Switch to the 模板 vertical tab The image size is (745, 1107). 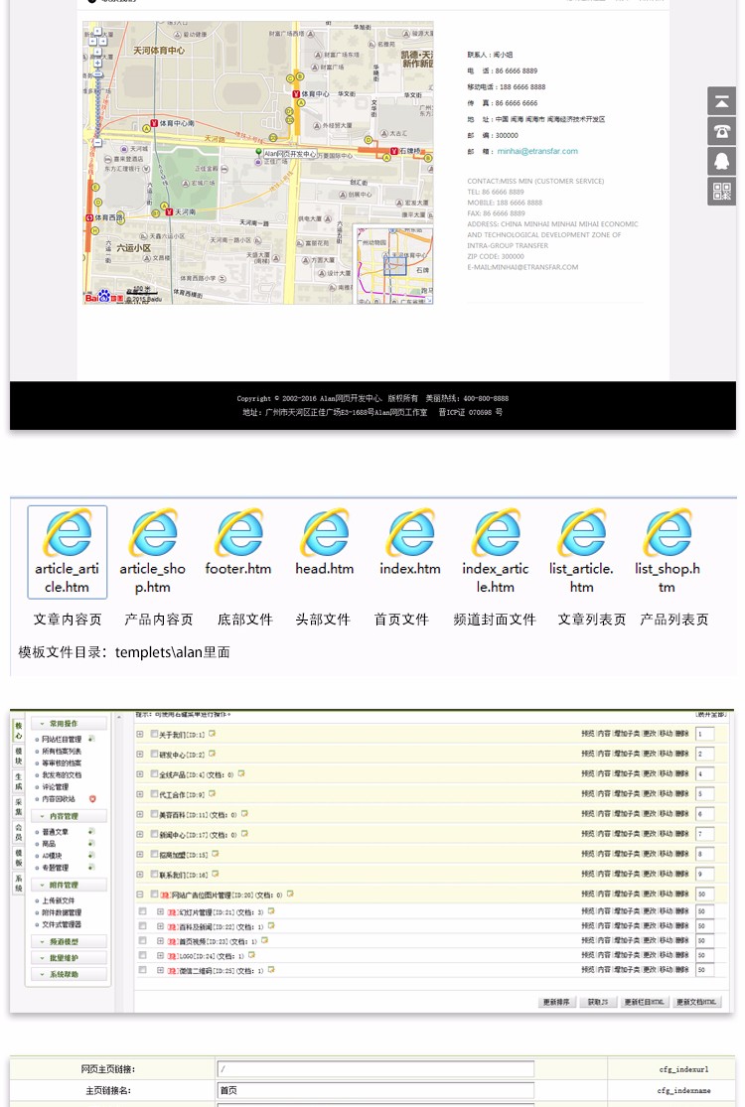coord(18,858)
